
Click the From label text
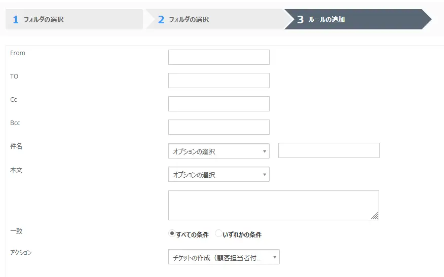pyautogui.click(x=18, y=53)
